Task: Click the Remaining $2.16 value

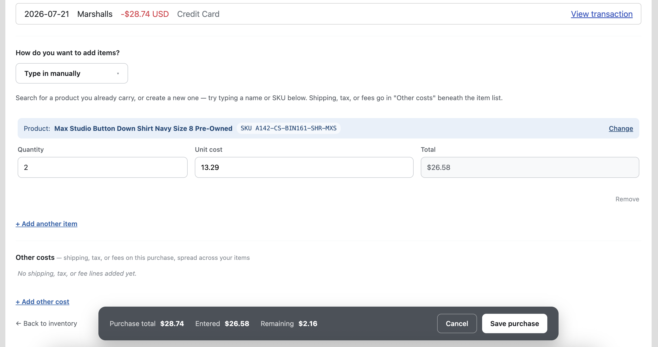Action: click(308, 324)
